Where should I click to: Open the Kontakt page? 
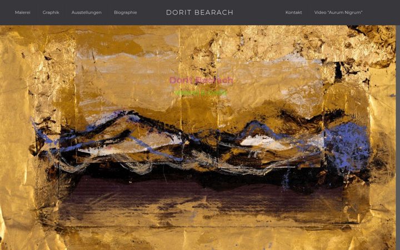(294, 12)
